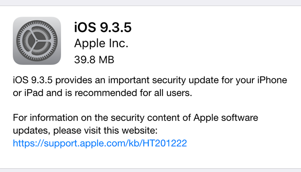Click the divider line below the link
This screenshot has width=301, height=172.
coord(150,168)
